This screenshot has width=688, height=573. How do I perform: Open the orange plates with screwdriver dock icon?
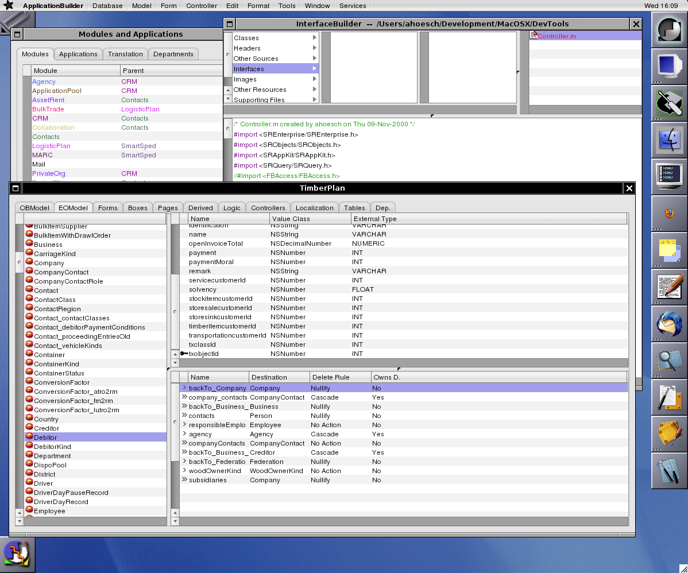click(x=669, y=435)
